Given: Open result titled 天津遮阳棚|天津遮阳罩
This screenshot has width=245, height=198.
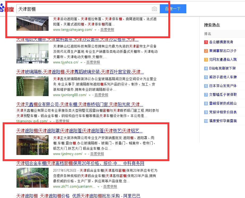Looking at the screenshot, I should (x=79, y=131).
